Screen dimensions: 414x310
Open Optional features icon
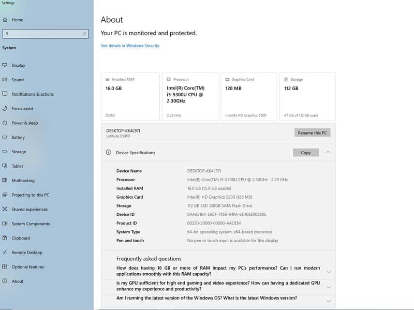point(5,267)
